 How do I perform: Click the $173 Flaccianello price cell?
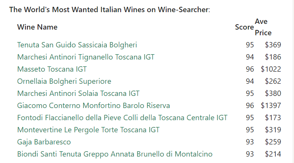tap(273, 118)
